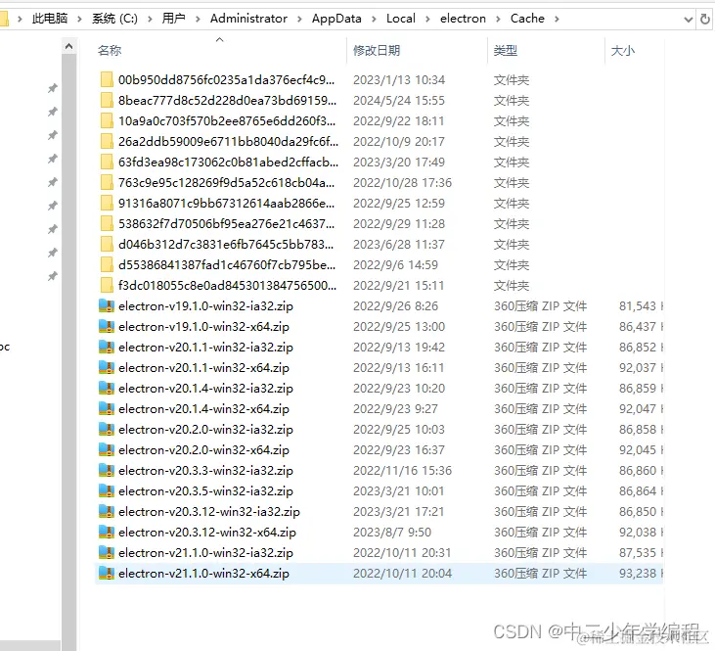Click the folder icon of f3dc018055c8e0ad845301384756500
715x651 pixels.
107,285
